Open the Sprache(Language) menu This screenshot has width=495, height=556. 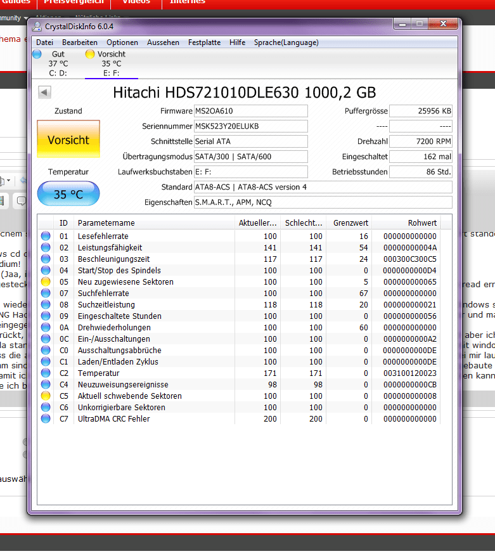tap(286, 42)
